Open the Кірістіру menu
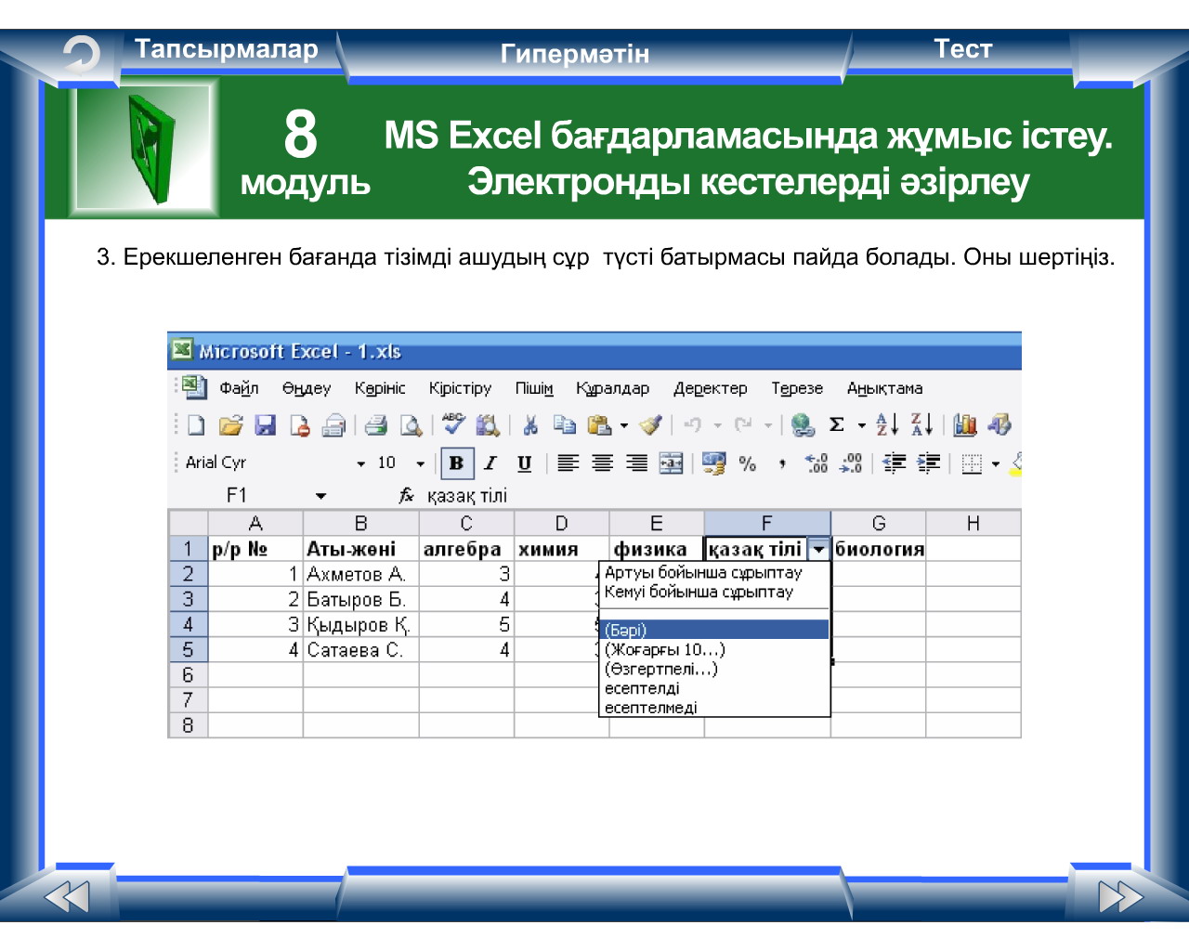 tap(460, 388)
